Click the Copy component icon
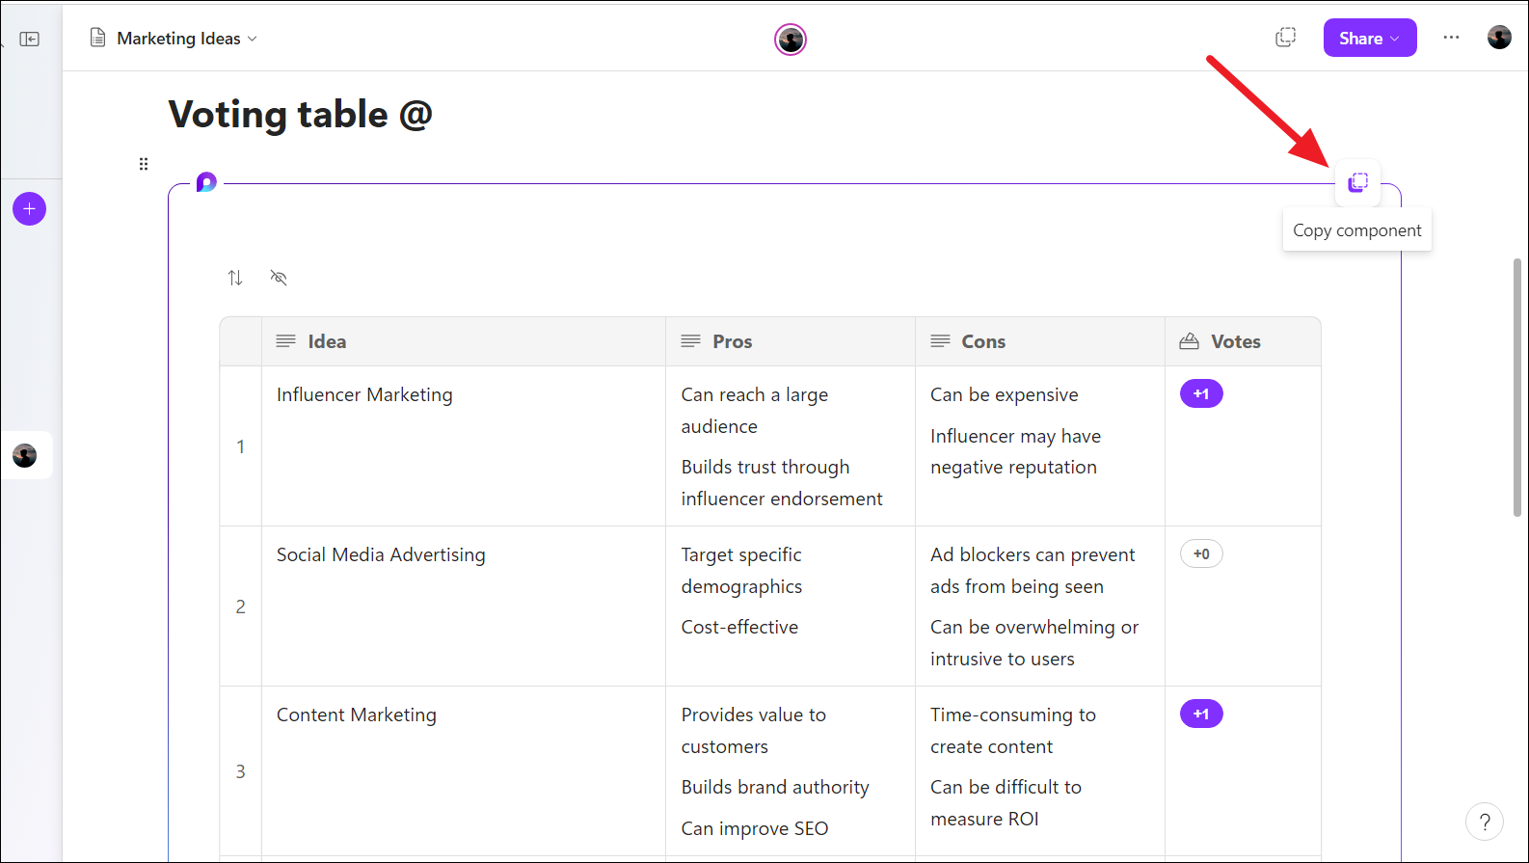The height and width of the screenshot is (863, 1529). pyautogui.click(x=1357, y=182)
